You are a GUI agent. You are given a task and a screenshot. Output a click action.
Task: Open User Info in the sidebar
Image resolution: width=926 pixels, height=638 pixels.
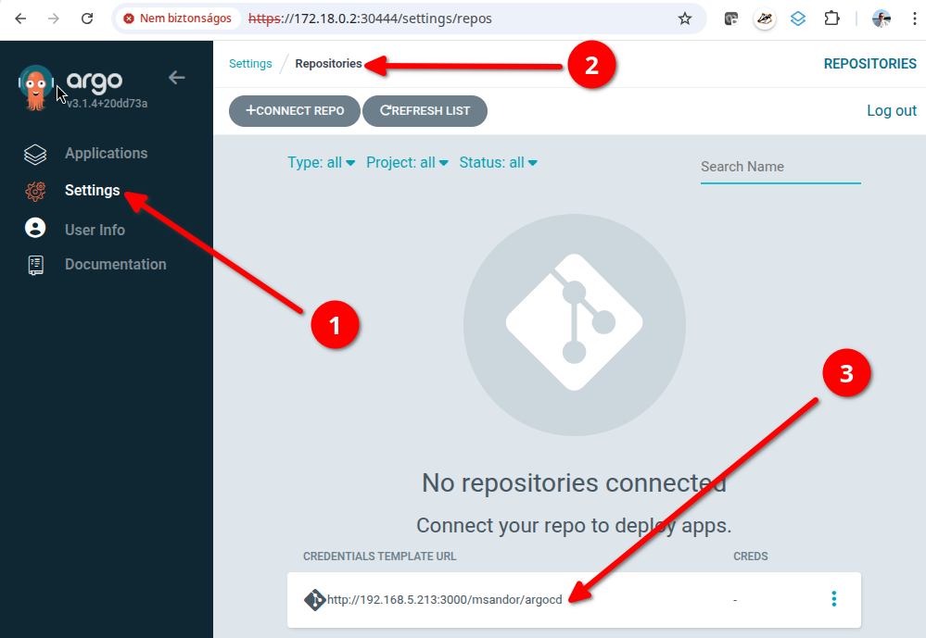(95, 231)
